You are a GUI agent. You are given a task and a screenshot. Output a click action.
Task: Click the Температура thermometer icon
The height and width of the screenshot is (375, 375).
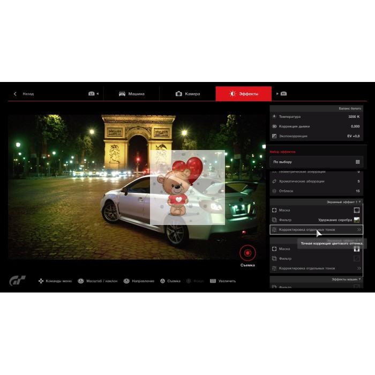pos(274,117)
